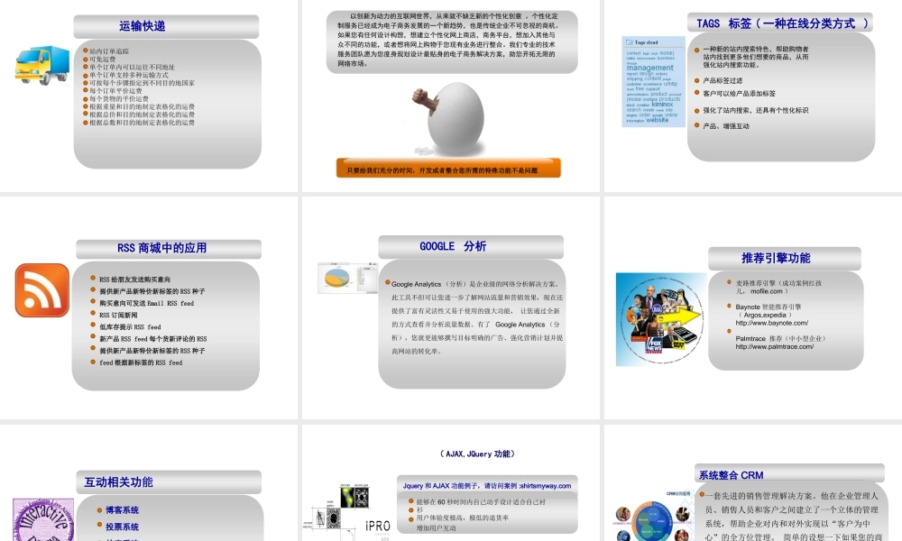Click the mofile.com text
Viewport: 902px width, 541px height.
point(767,291)
